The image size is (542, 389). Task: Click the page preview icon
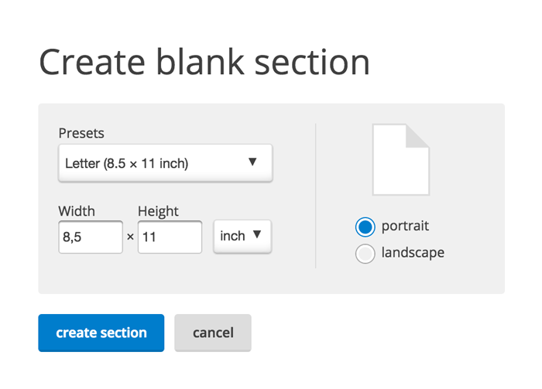pyautogui.click(x=401, y=159)
